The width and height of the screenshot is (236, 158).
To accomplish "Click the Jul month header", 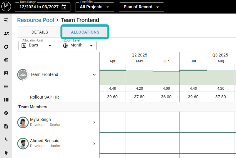I will [193, 61].
